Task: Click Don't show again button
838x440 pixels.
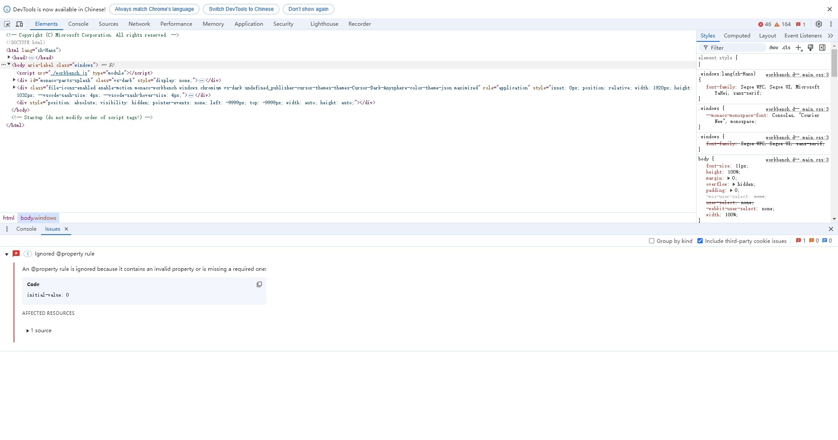Action: 308,9
